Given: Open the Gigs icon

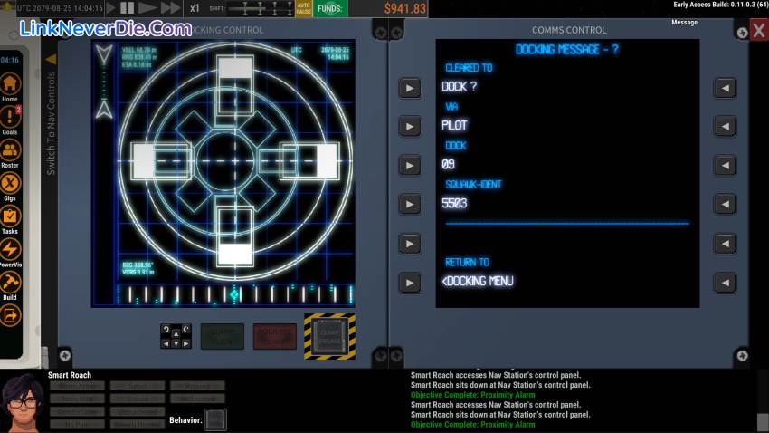Looking at the screenshot, I should [10, 183].
